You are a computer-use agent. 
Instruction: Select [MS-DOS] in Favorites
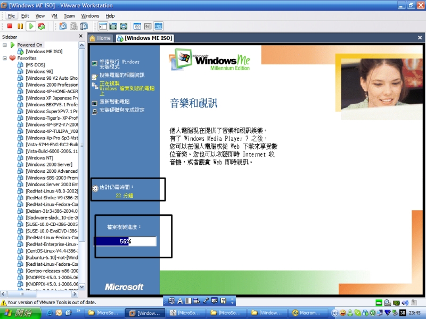(35, 65)
